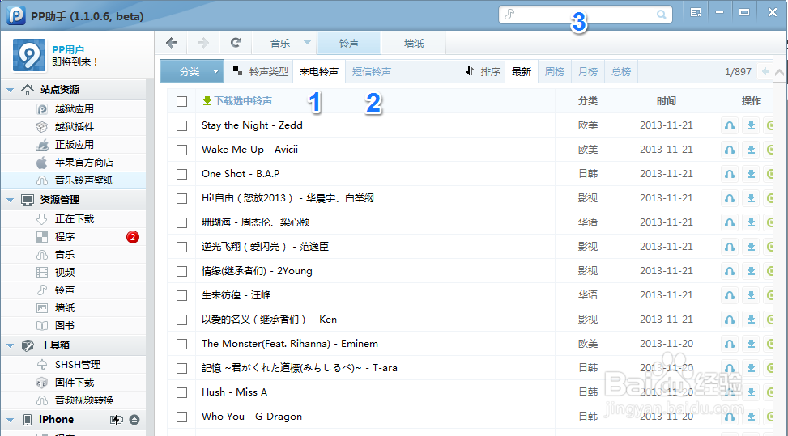Preview Stay the Night ringtone with headphone icon
The height and width of the screenshot is (436, 788).
730,125
